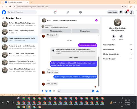Click the Flaka chat header title
The width and height of the screenshot is (137, 109).
tap(62, 20)
